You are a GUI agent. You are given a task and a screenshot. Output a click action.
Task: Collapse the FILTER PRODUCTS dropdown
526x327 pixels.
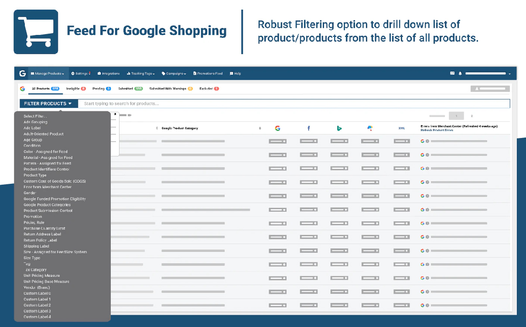pyautogui.click(x=48, y=104)
